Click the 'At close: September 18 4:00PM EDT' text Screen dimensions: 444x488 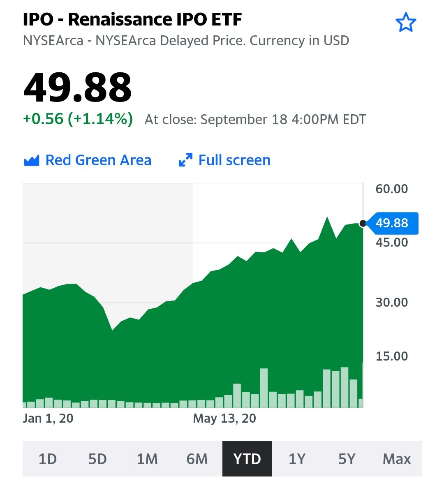255,120
